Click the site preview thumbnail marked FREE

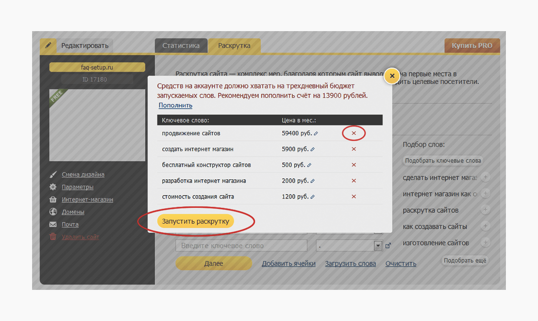click(x=97, y=125)
